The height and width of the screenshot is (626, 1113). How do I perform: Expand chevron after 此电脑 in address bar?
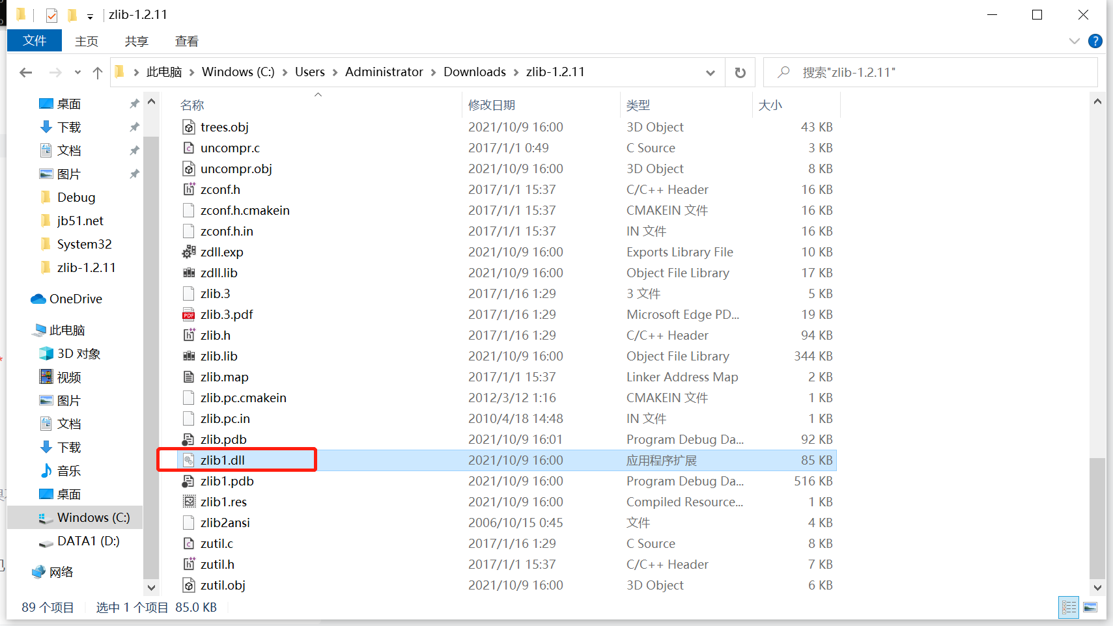pos(192,72)
